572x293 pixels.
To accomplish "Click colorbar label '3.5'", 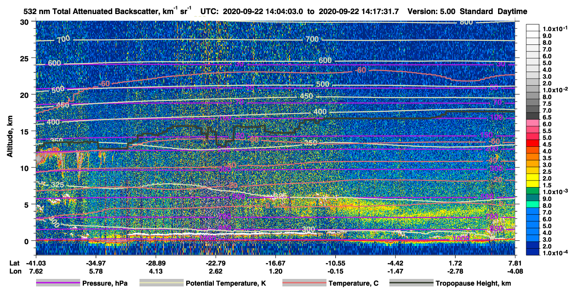I will tap(546, 159).
